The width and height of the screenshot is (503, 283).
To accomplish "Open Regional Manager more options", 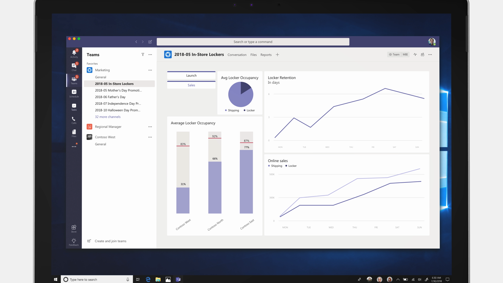I will click(x=150, y=127).
